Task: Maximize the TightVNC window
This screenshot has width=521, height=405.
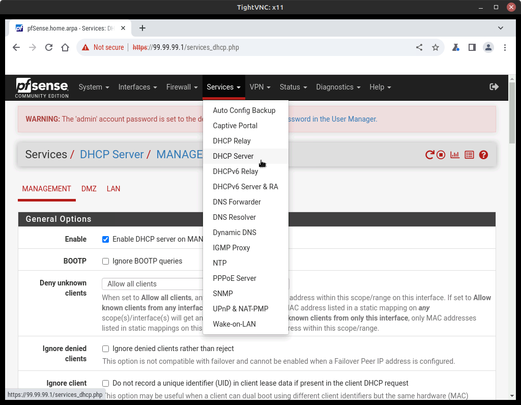Action: tap(496, 7)
